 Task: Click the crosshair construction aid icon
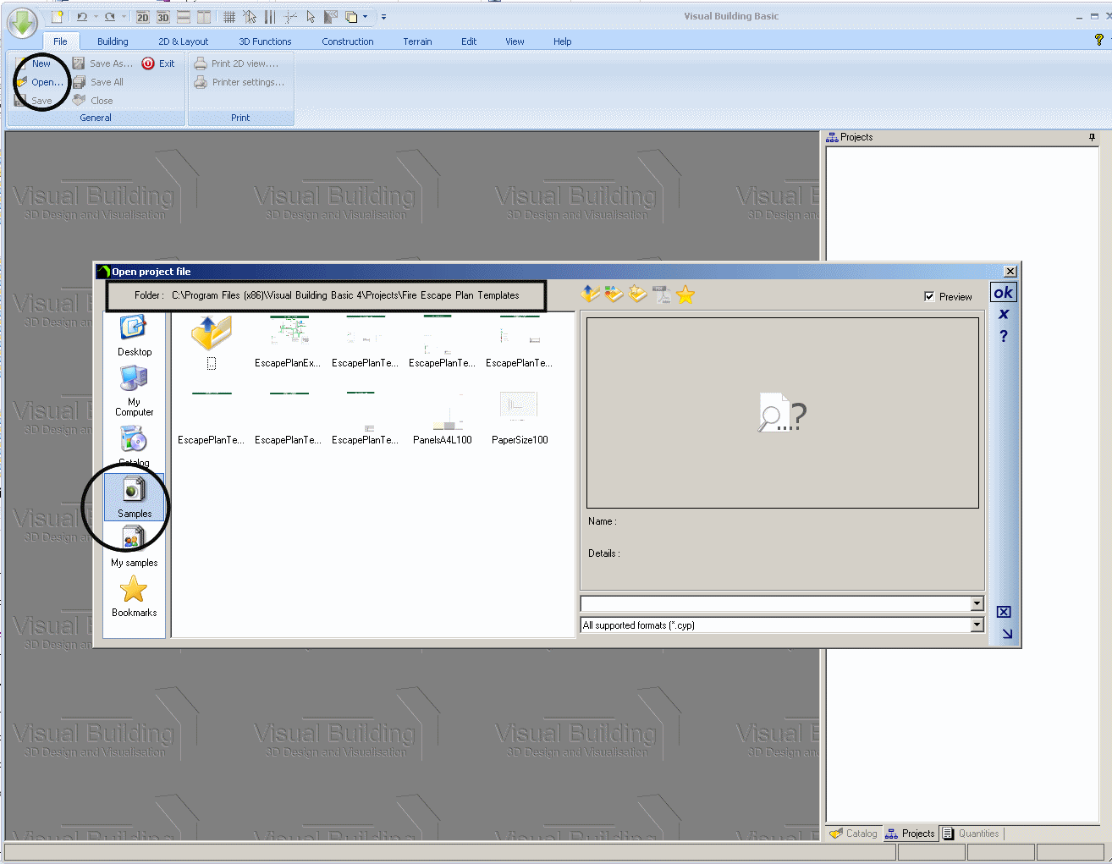[290, 17]
